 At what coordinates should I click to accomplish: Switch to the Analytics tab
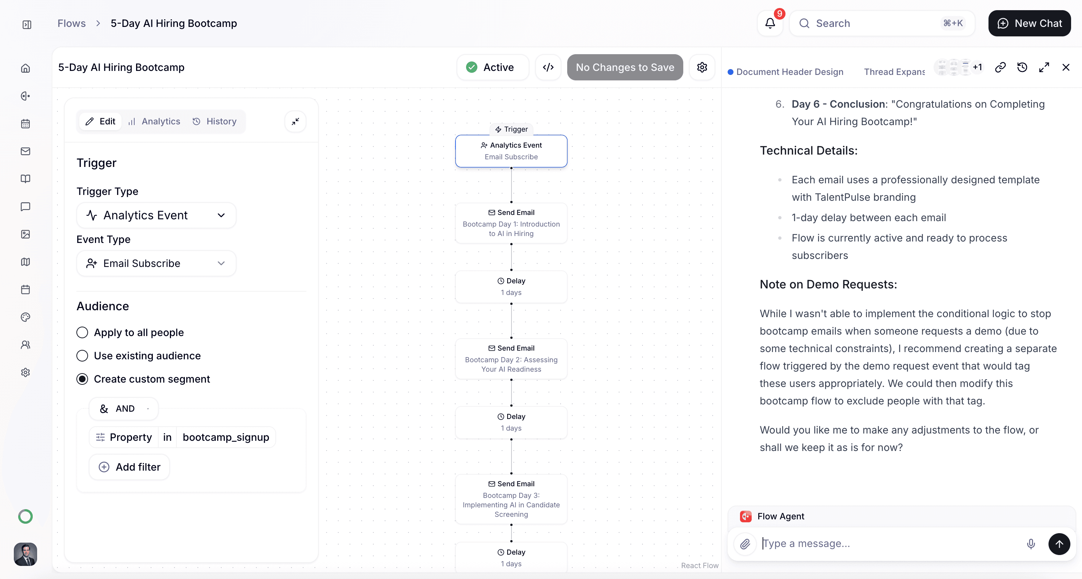point(154,121)
